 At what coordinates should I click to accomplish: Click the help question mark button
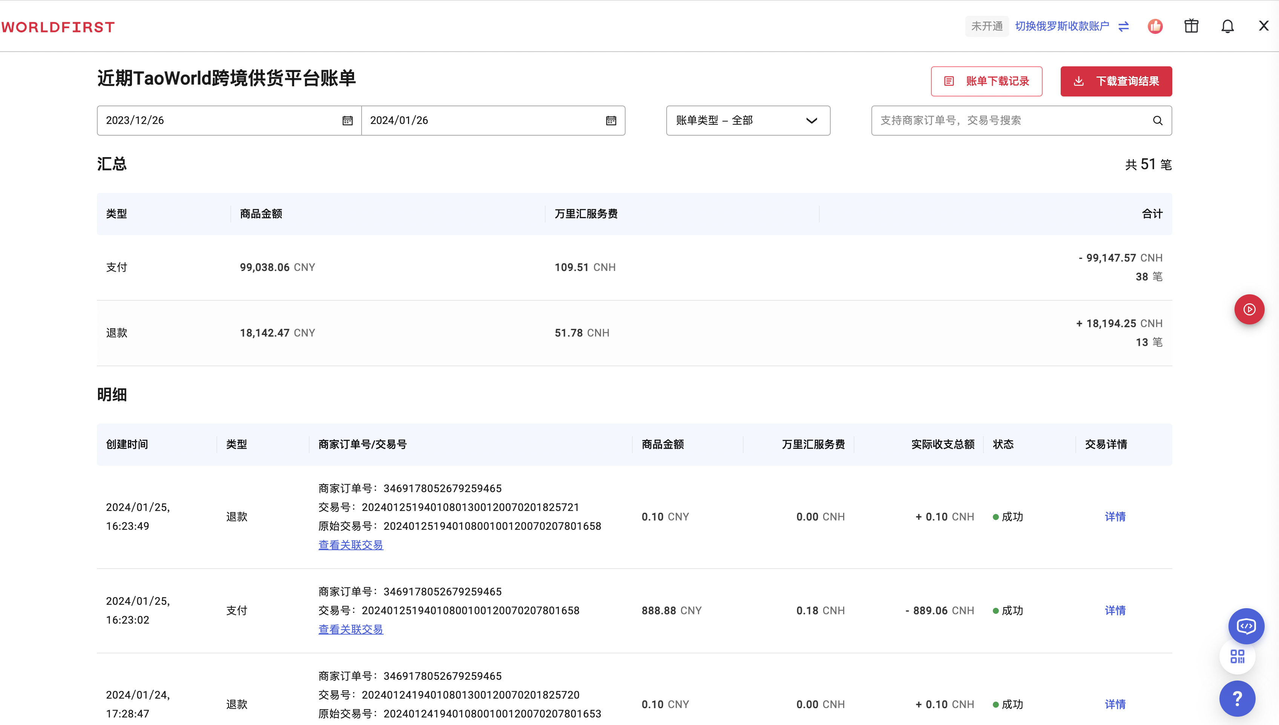click(1237, 698)
